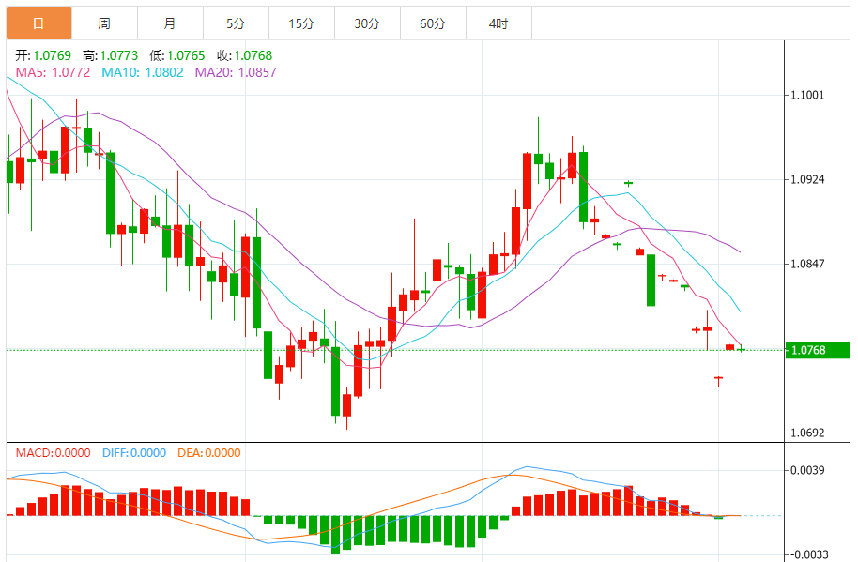Click the 收:1.0768 close price value
858x562 pixels.
point(245,55)
